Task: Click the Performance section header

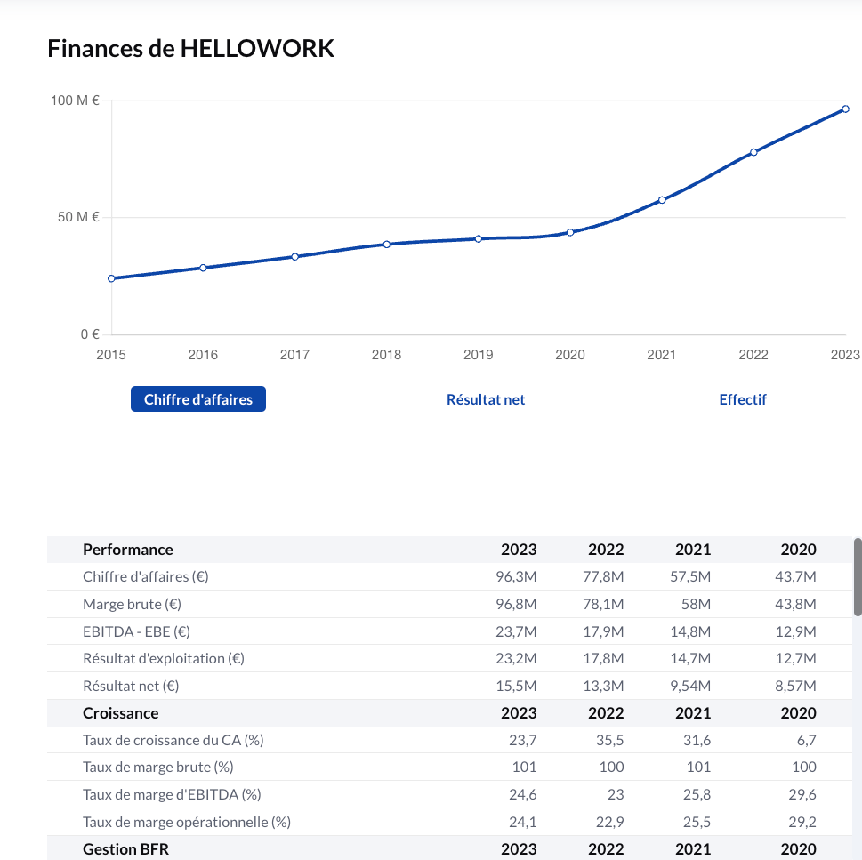Action: 127,550
